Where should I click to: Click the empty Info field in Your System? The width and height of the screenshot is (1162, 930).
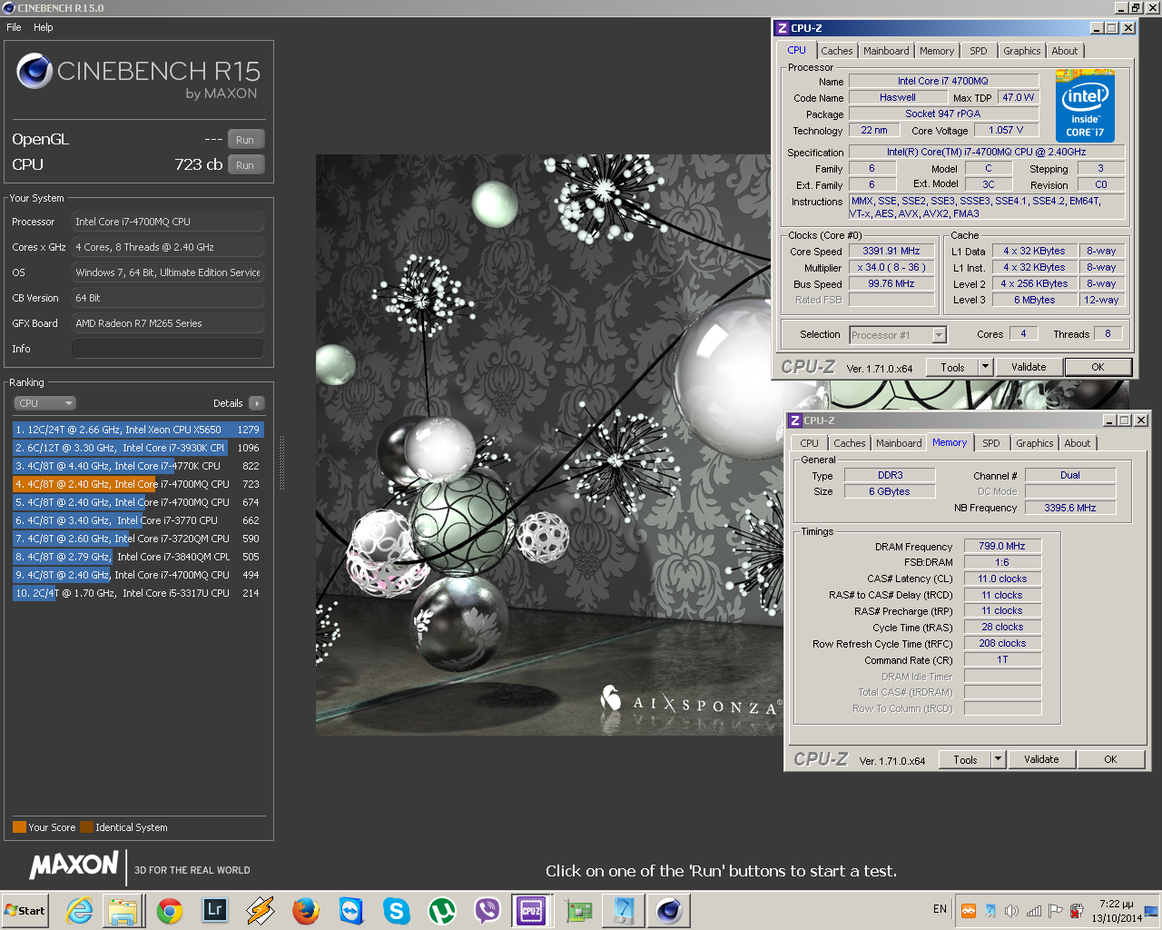[x=168, y=349]
